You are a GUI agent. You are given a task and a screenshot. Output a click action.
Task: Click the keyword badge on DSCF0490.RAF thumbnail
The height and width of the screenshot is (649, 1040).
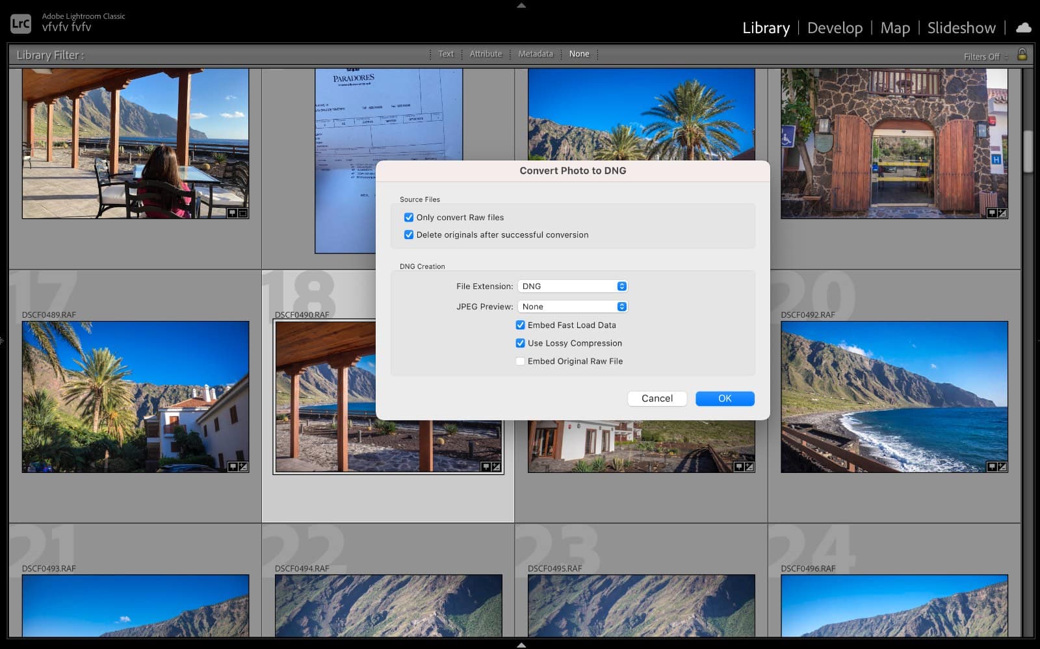[x=486, y=466]
